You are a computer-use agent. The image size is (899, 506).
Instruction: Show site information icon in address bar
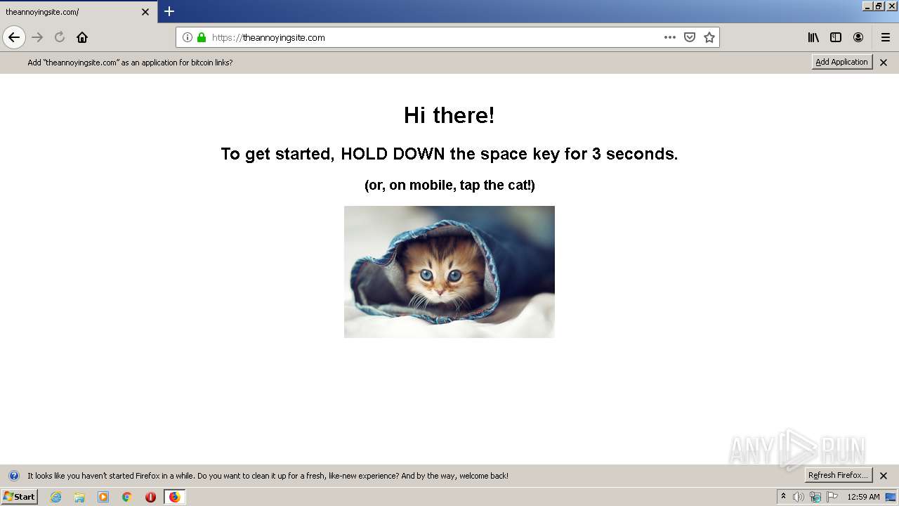pos(188,37)
